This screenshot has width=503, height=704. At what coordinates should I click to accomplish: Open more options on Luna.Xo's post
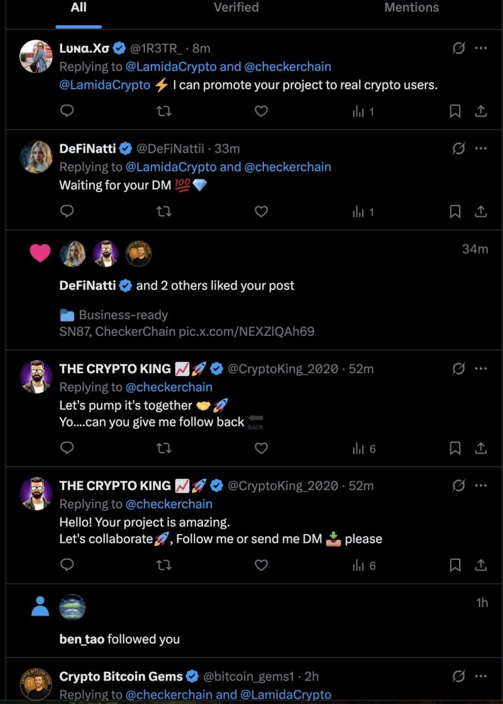tap(481, 48)
